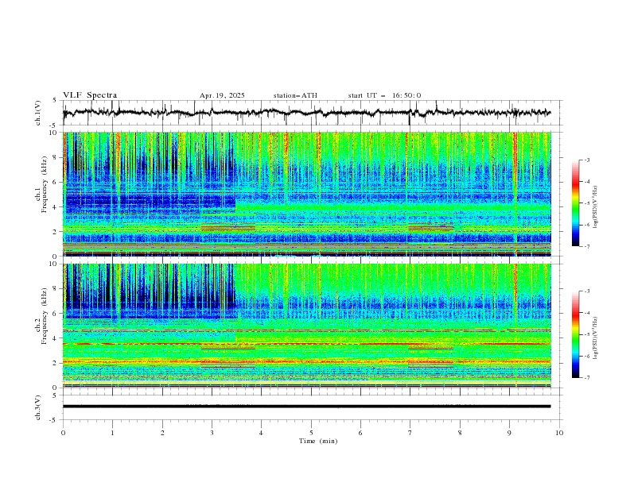Click the lower colorbar 'log(PSD)(V²/Hz)' label
Screen dimensions: 630x486
596,338
